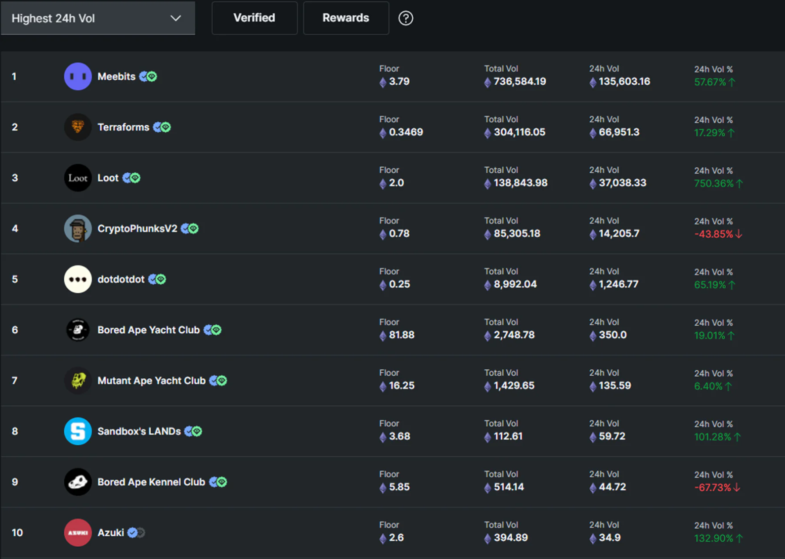The image size is (785, 559).
Task: Click the Bored Ape Kennel Club avatar
Action: click(78, 482)
